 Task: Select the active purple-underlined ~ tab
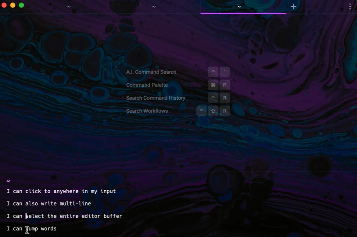(x=239, y=7)
